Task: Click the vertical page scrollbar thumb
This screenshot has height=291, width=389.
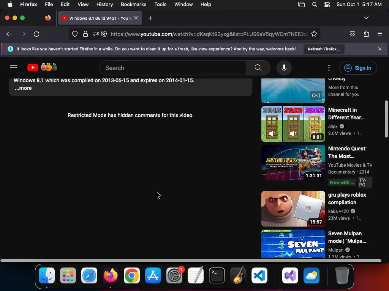Action: (x=386, y=119)
